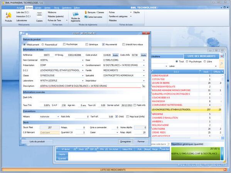Switch to the Ventes ribbon tab

click(x=47, y=8)
